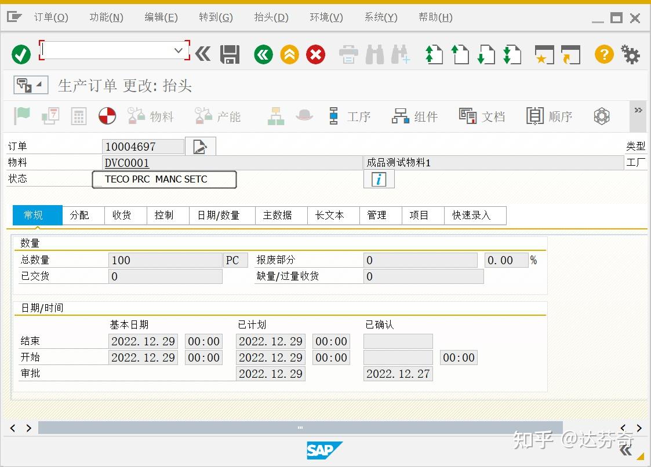Click the order release flag icon
This screenshot has height=467, width=651.
coord(21,116)
